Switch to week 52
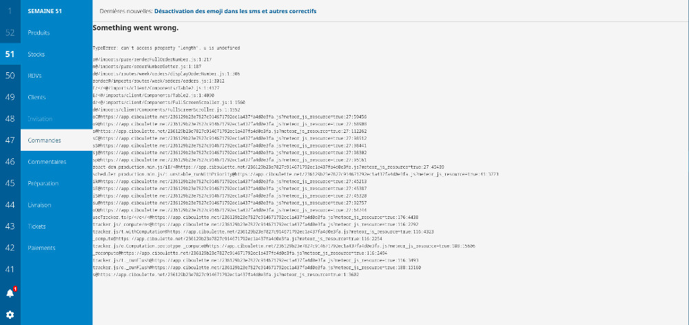Image resolution: width=689 pixels, height=325 pixels. pyautogui.click(x=10, y=32)
